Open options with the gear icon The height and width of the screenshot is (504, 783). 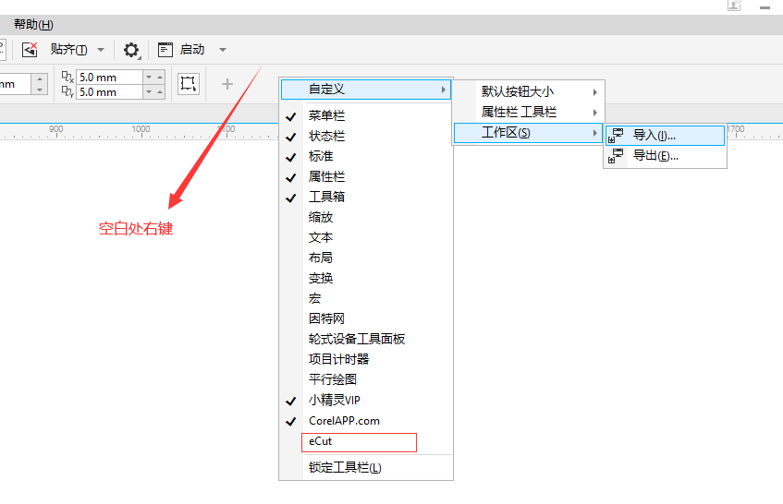131,50
